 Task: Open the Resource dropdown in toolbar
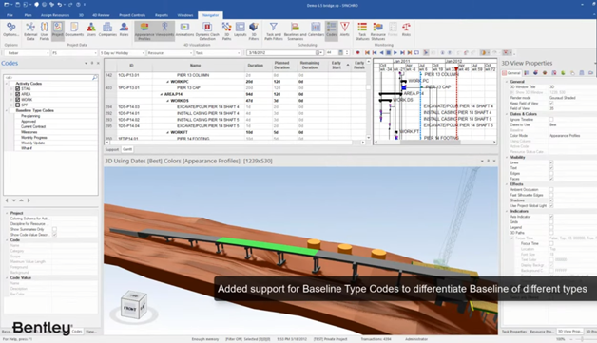[169, 53]
